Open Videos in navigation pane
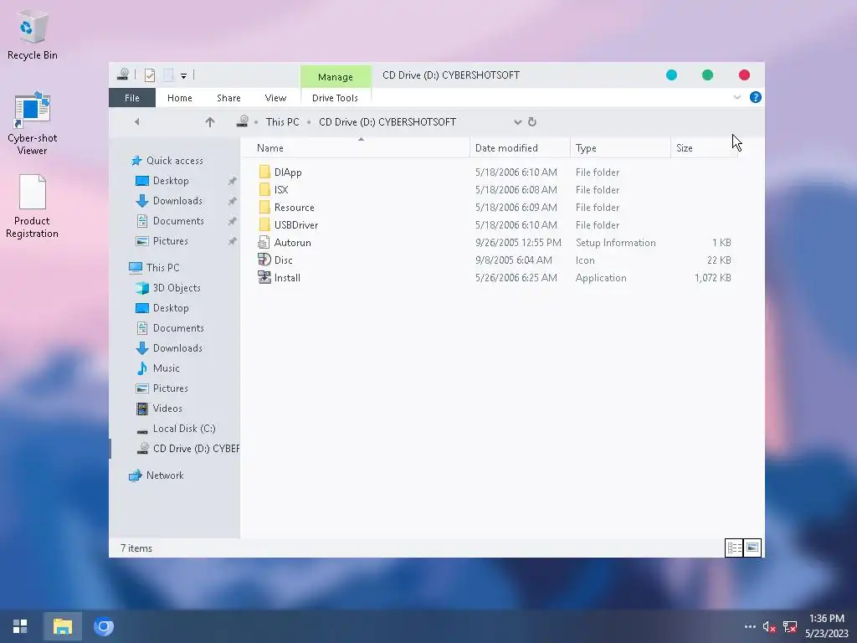857x643 pixels. pos(167,409)
